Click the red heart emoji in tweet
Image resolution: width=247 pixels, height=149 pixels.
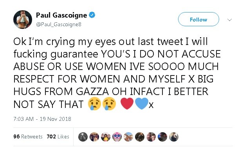tap(127, 104)
